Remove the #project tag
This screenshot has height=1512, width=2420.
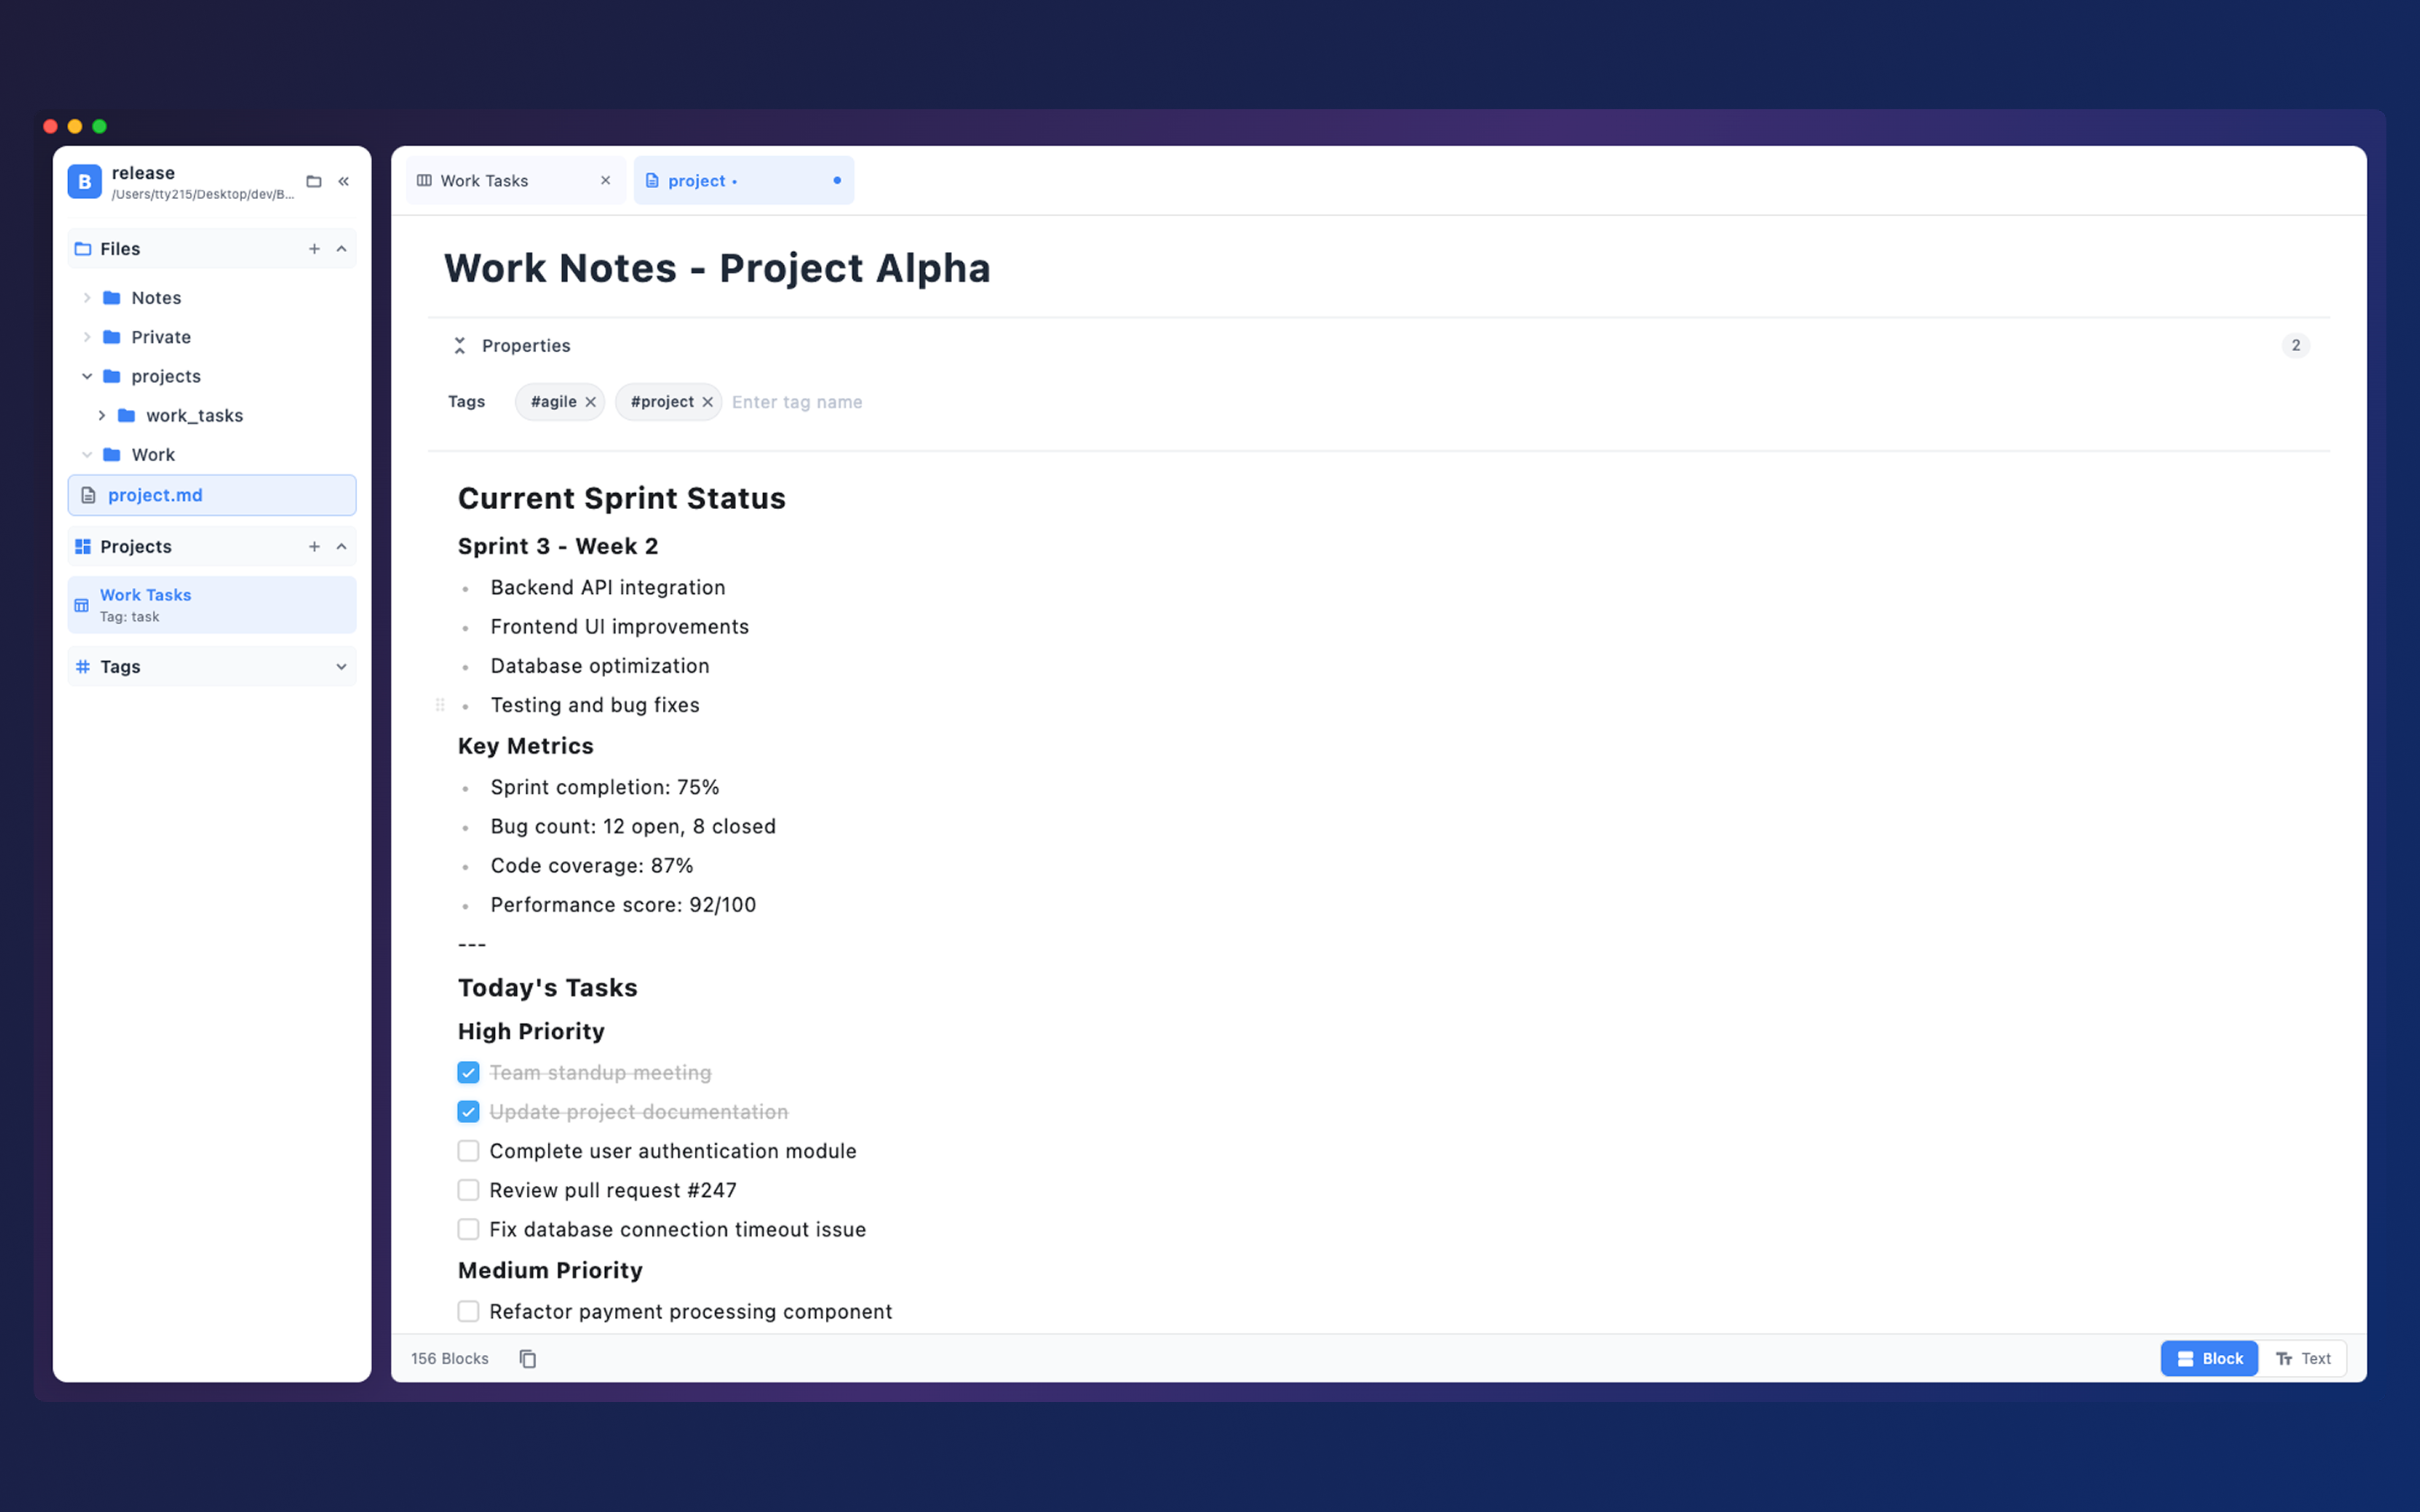tap(708, 402)
